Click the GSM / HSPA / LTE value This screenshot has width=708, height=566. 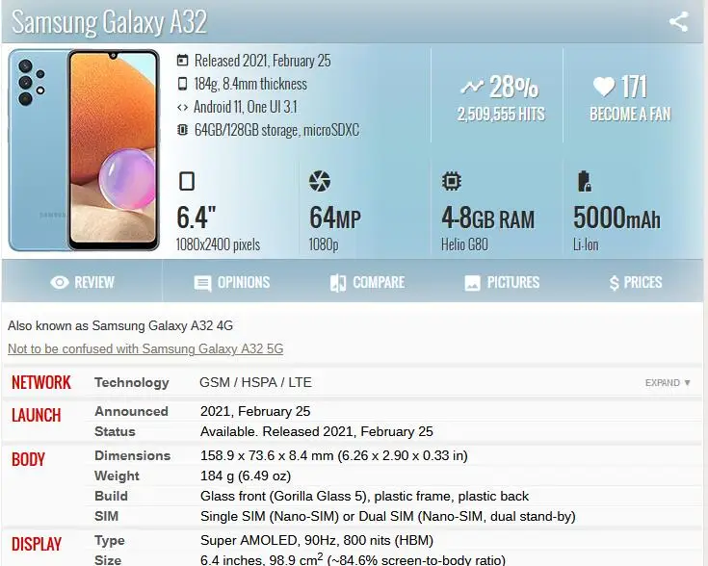tap(255, 383)
